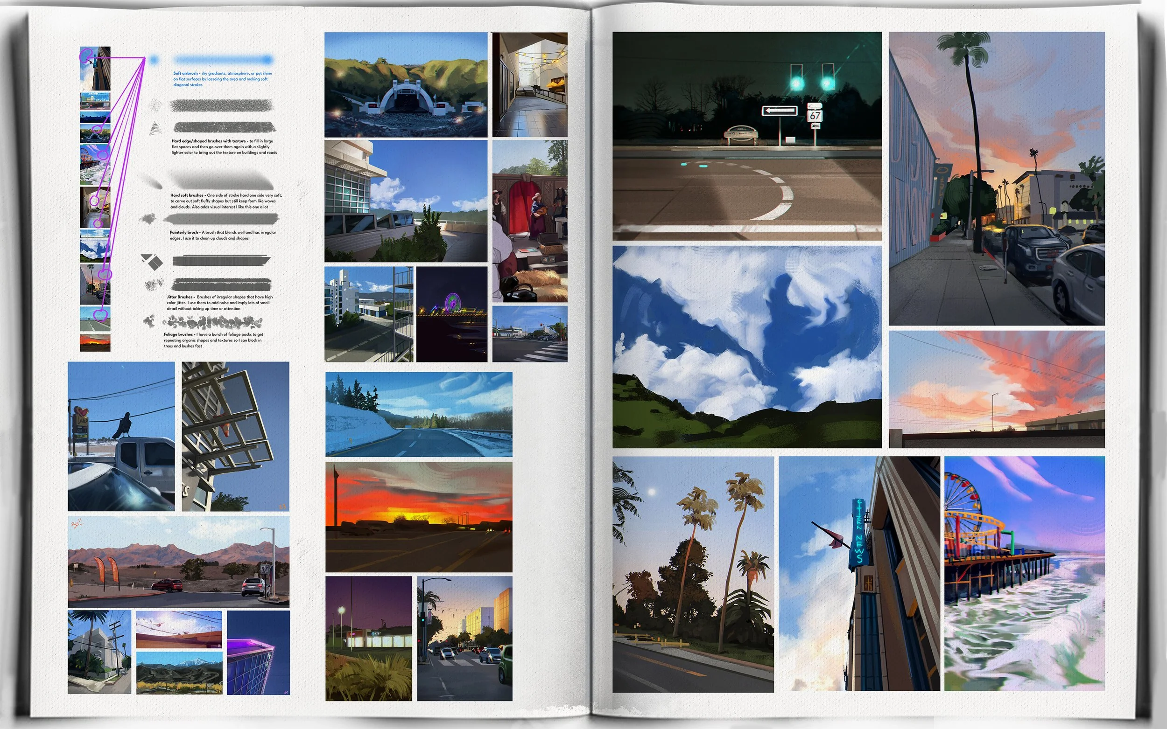Select the Ferris wheel pier painting at bottom right

coord(1024,573)
